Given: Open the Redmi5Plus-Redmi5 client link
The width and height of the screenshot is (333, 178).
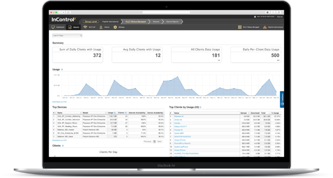Looking at the screenshot, I should click(182, 143).
